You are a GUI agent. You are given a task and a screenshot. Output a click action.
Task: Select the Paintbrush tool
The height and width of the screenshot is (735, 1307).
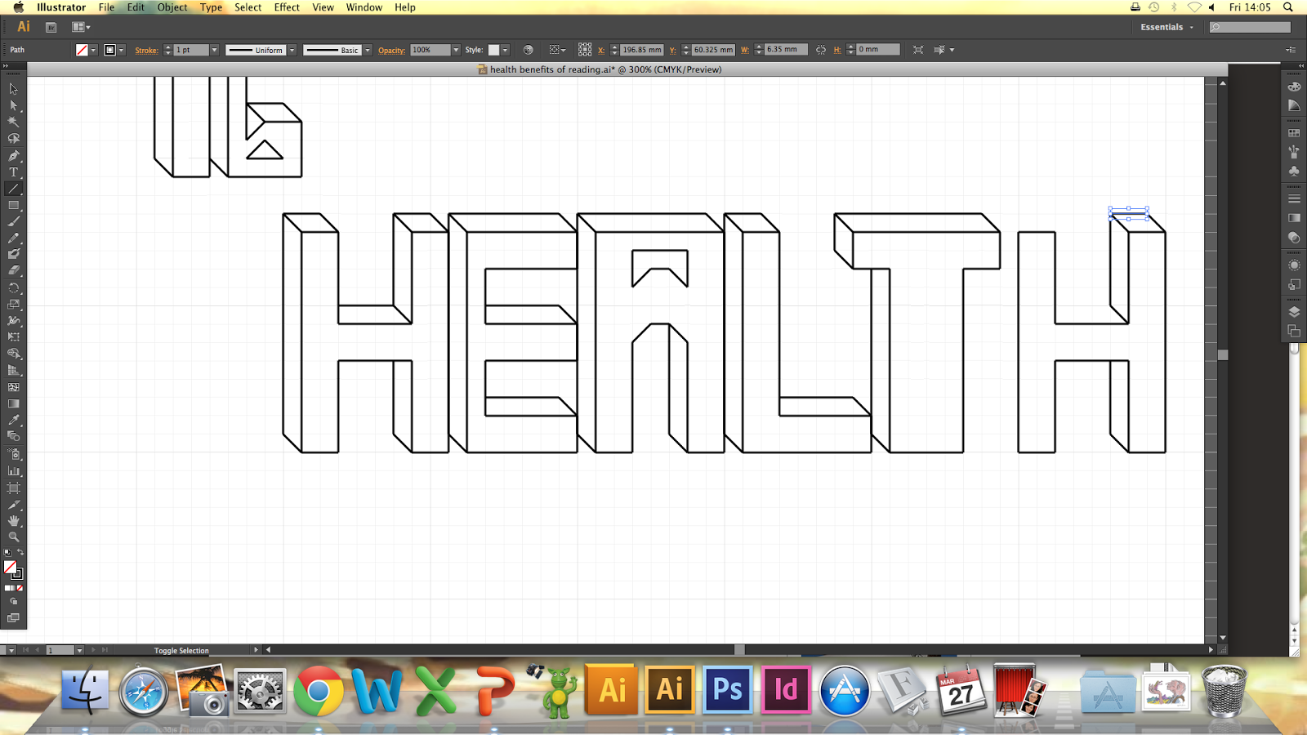[13, 221]
